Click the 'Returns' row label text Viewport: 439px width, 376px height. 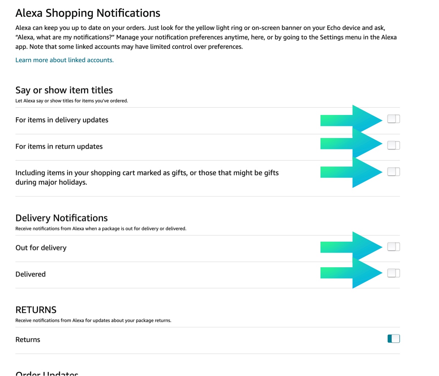[x=28, y=340]
